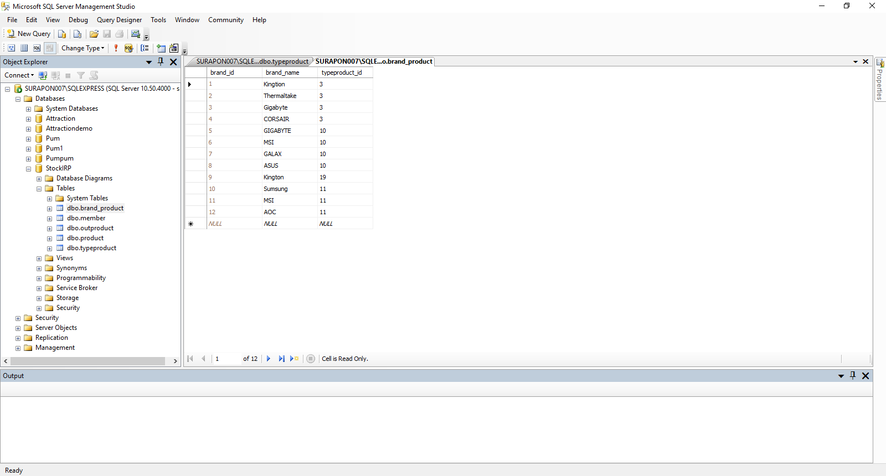Image resolution: width=886 pixels, height=476 pixels.
Task: Go to the next row navigation arrow
Action: click(x=269, y=359)
